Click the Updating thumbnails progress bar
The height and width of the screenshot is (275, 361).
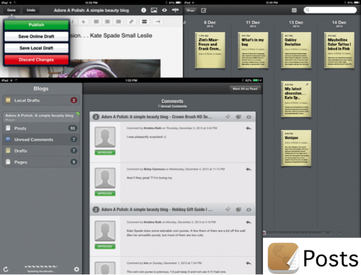41,267
